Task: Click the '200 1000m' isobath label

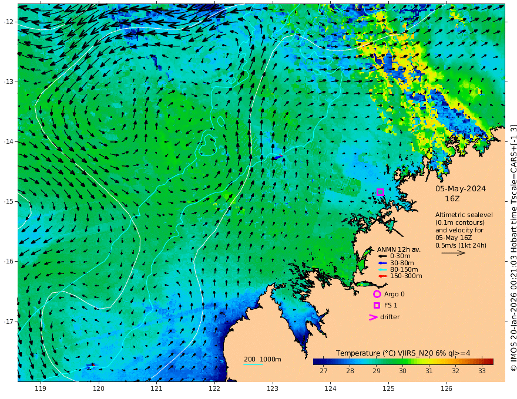Action: point(263,359)
